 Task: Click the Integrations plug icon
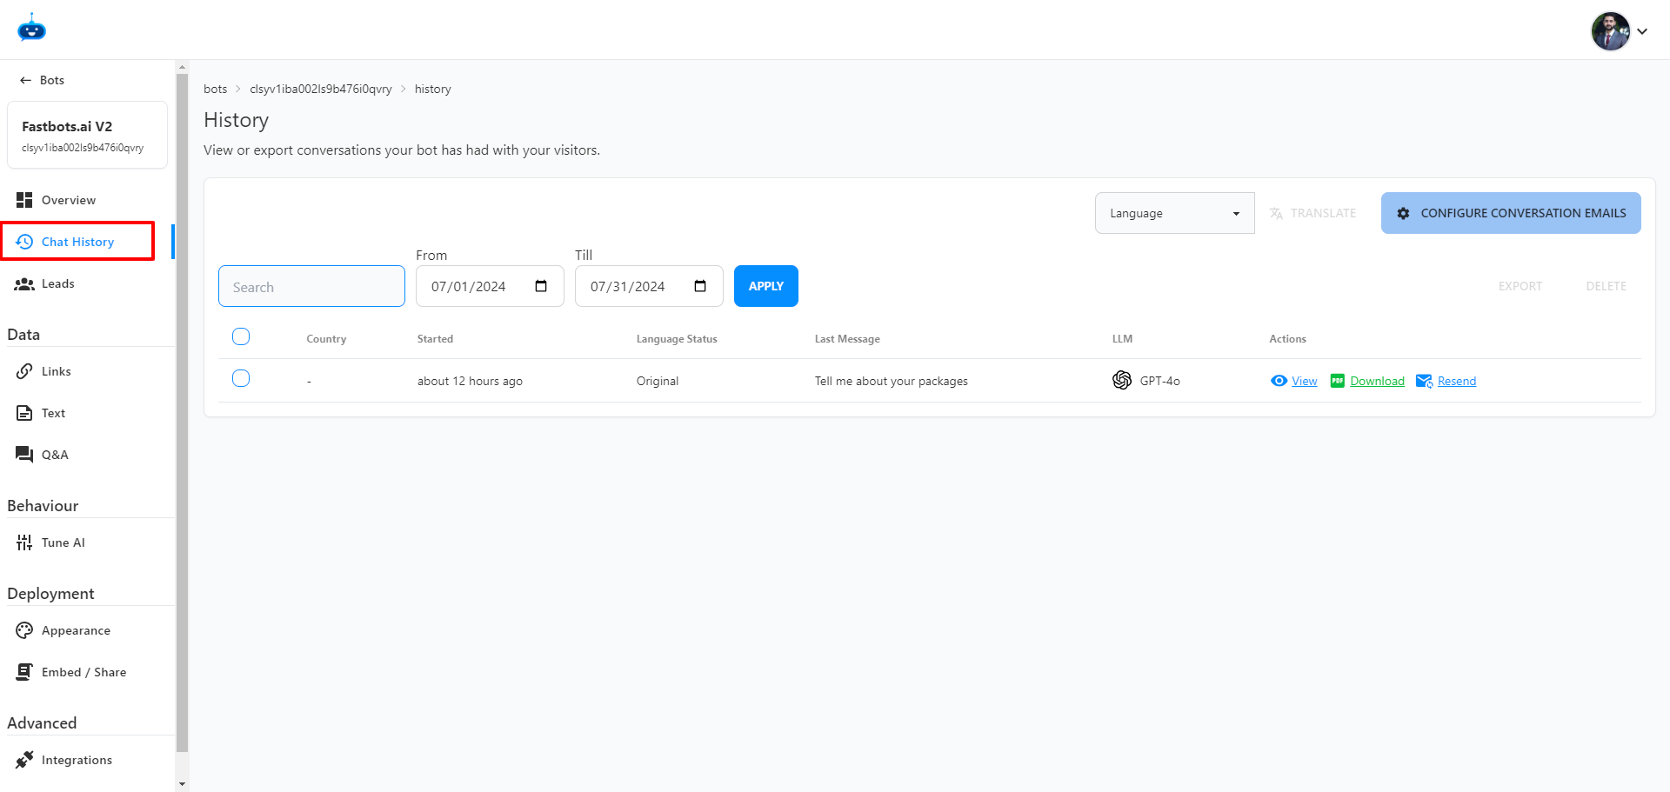pyautogui.click(x=24, y=760)
